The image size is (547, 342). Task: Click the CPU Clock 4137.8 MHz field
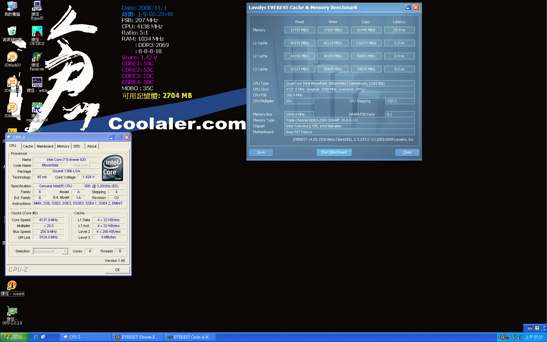350,89
